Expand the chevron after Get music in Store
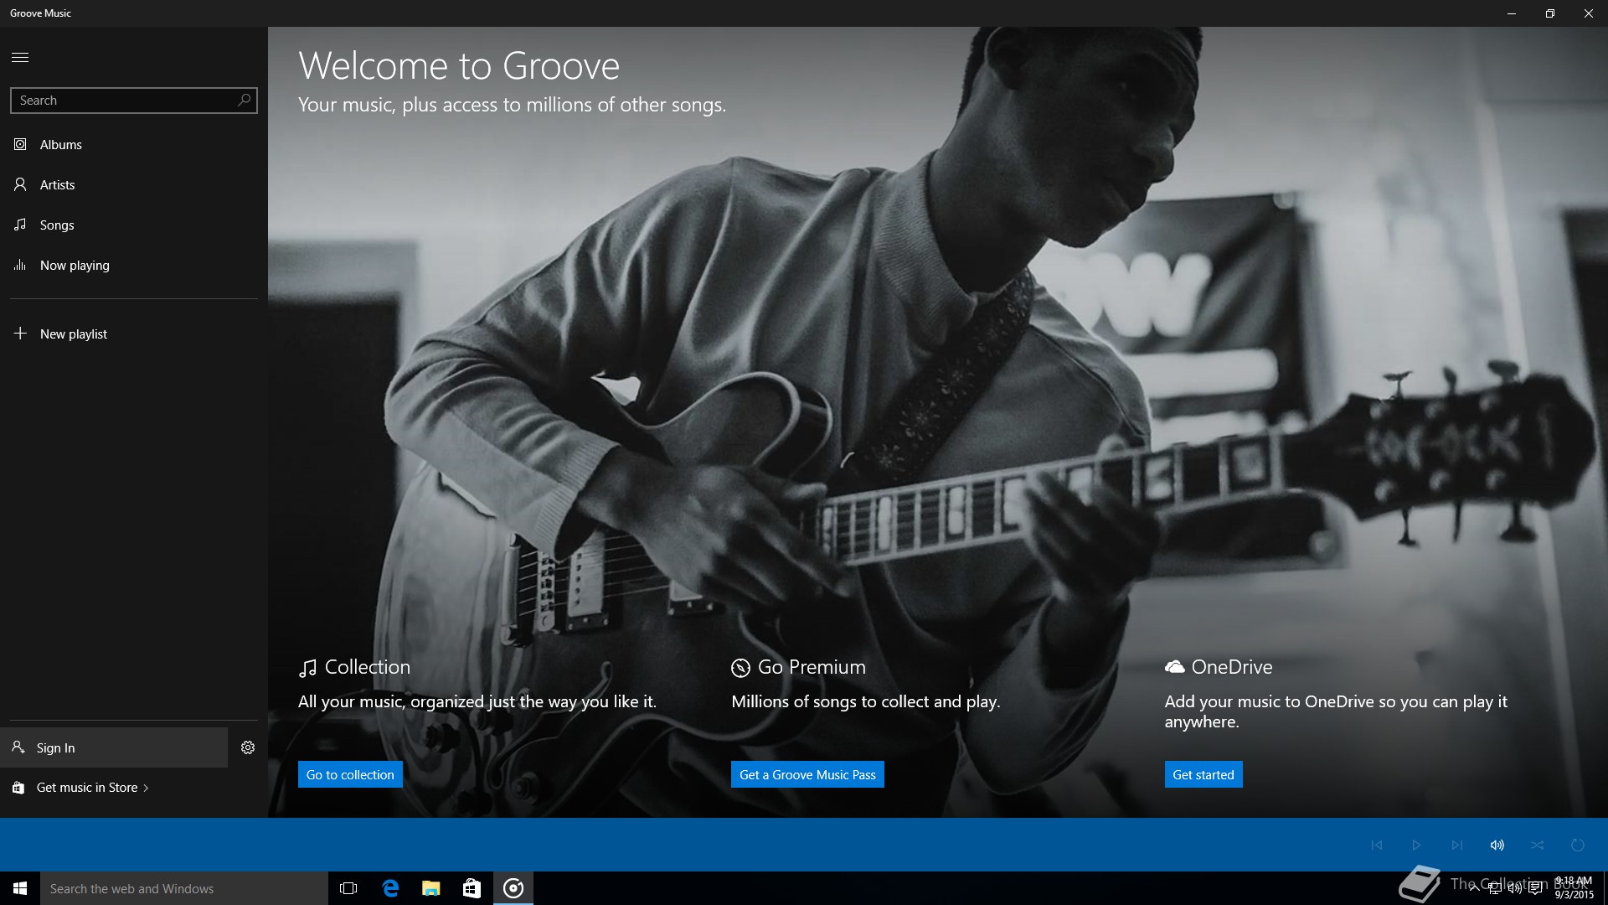 (146, 788)
